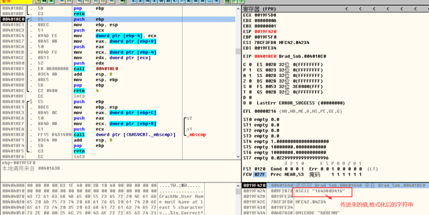Select the parity flag P value

[x=250, y=70]
